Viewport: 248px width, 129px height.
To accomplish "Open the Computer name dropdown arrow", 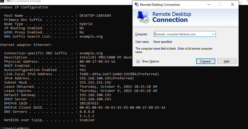I will coord(213,34).
